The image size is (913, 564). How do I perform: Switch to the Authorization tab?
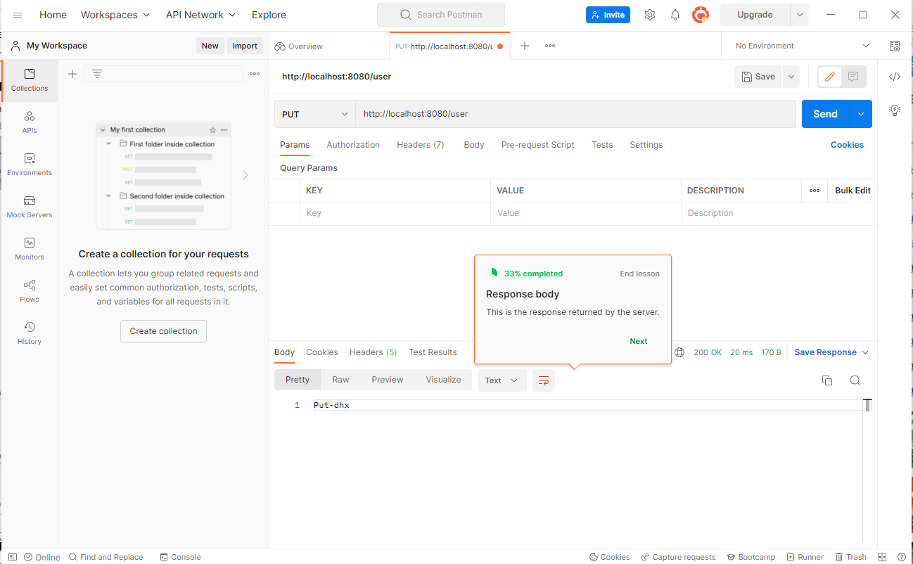pyautogui.click(x=353, y=145)
